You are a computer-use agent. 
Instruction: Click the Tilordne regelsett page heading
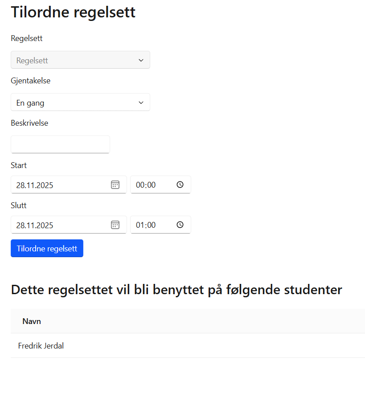coord(73,12)
